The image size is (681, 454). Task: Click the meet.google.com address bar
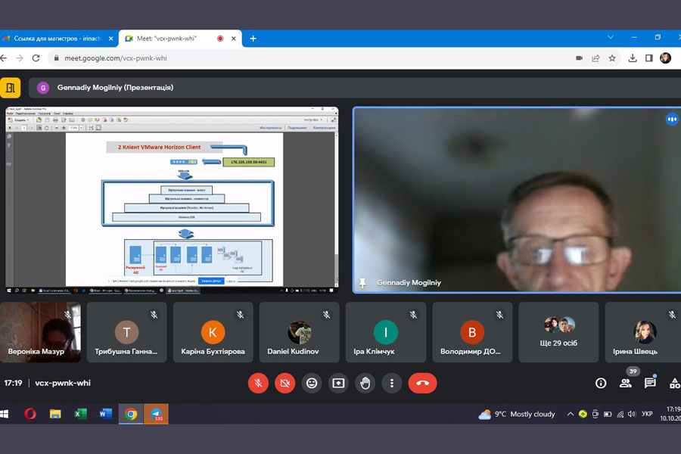pyautogui.click(x=115, y=58)
